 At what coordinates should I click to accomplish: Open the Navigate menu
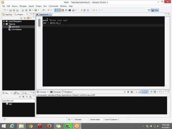click(x=23, y=6)
